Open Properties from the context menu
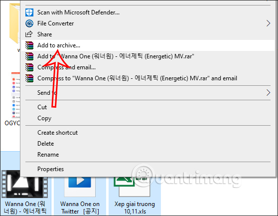The image size is (278, 216). pyautogui.click(x=148, y=169)
